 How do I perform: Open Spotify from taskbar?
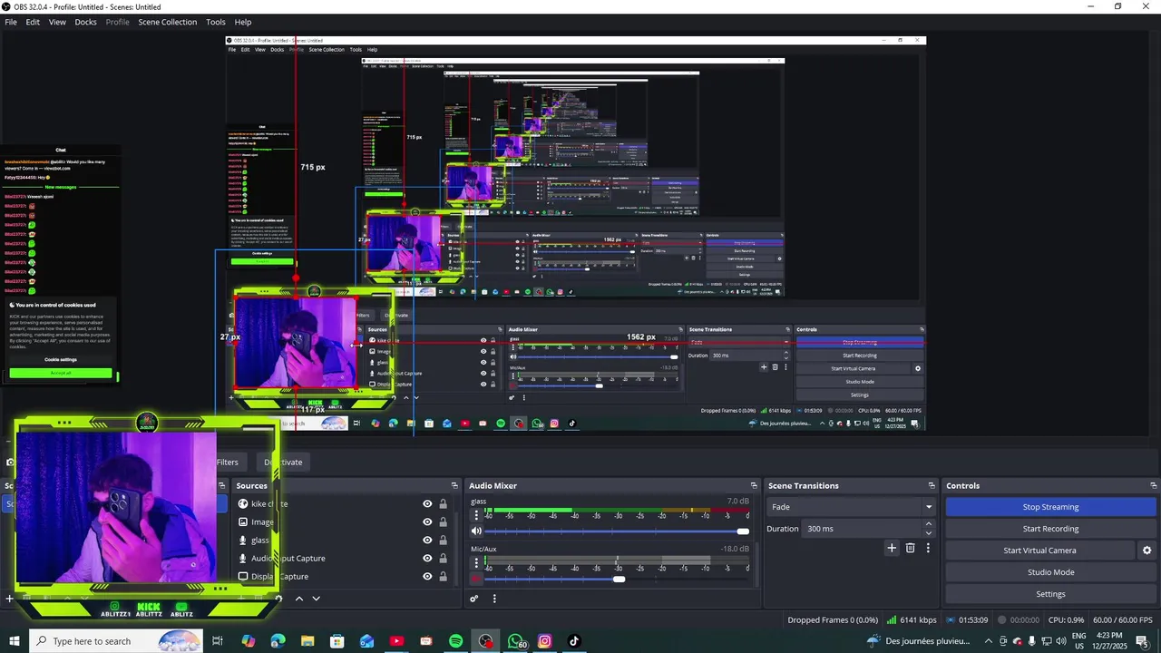click(x=455, y=641)
